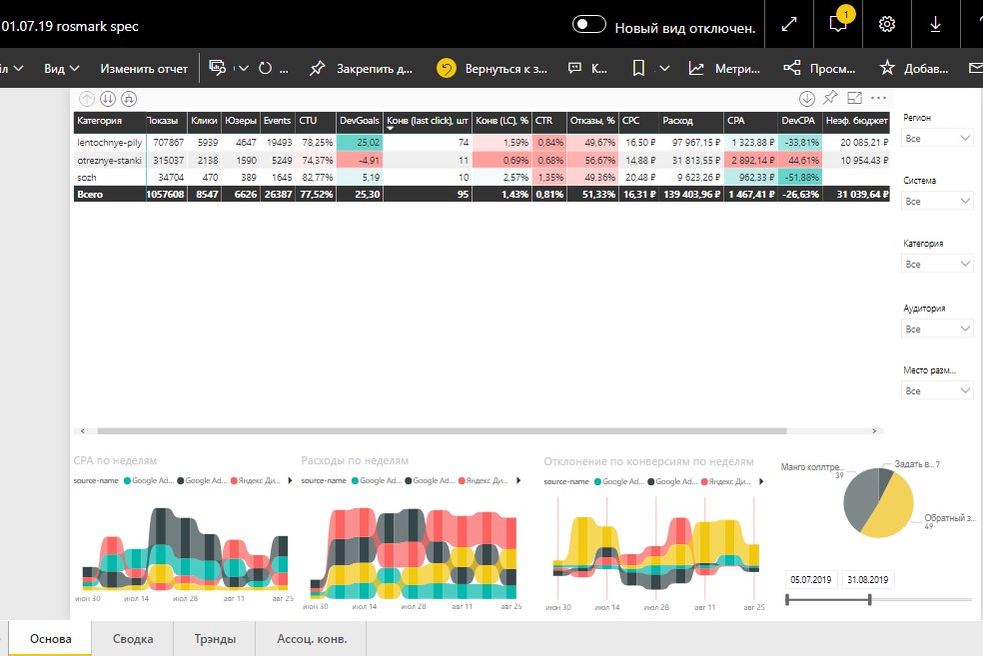983x656 pixels.
Task: Open the table visual's more options ellipsis
Action: (879, 98)
